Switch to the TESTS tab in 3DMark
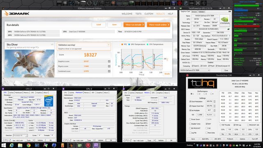The height and width of the screenshot is (148, 263). tap(138, 14)
